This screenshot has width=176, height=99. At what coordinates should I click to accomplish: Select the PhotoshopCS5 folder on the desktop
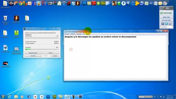coord(5,4)
